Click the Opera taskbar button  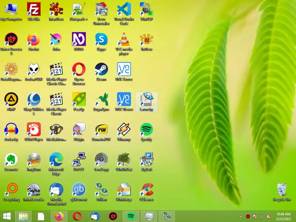click(x=77, y=216)
